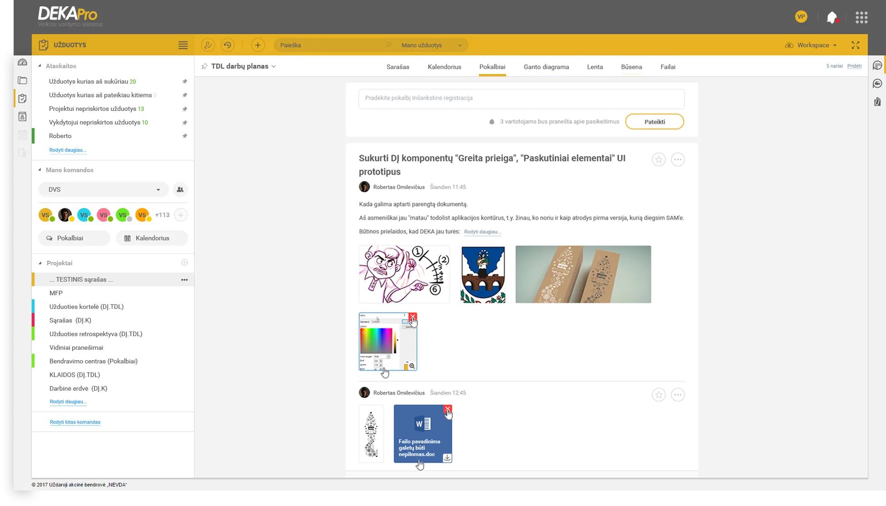
Task: Download the Word file attachment
Action: (x=447, y=458)
